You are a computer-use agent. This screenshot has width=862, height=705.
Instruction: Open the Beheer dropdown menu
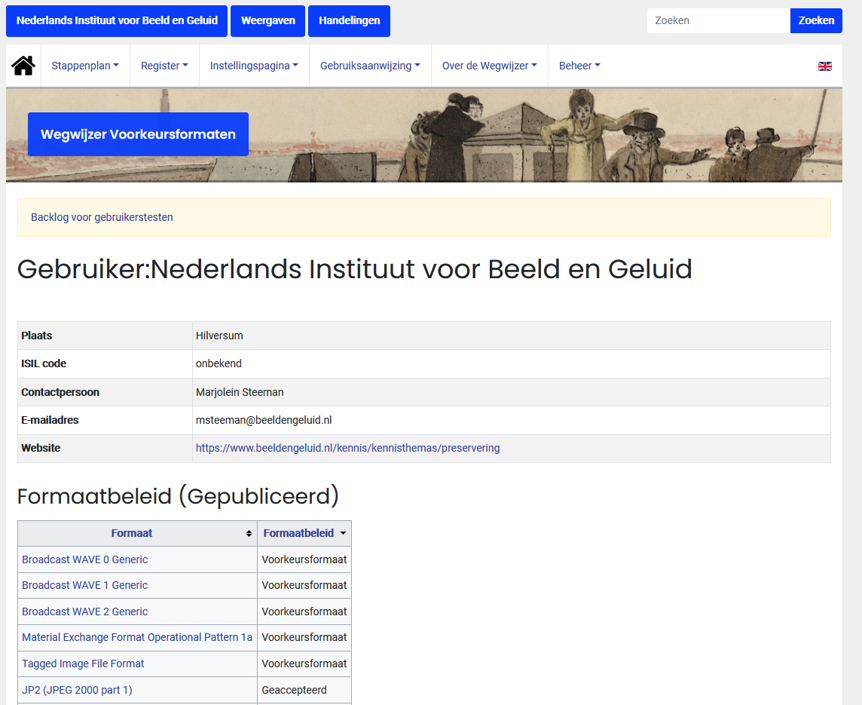pos(579,66)
